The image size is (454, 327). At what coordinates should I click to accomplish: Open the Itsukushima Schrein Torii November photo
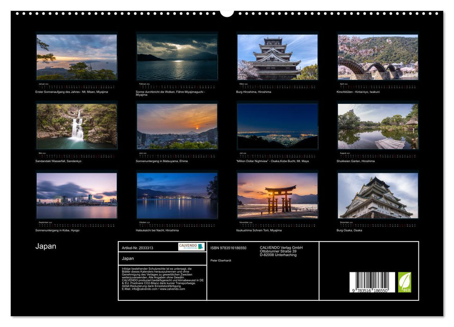pyautogui.click(x=278, y=195)
